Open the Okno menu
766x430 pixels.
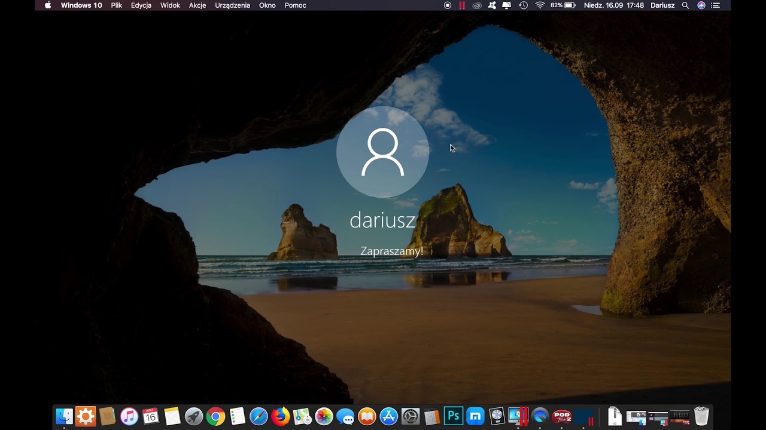[267, 5]
